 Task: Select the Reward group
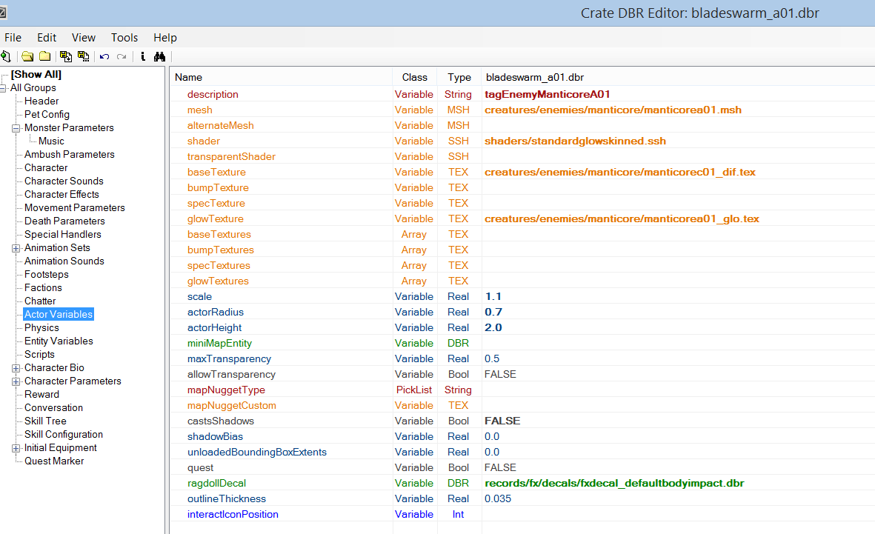[41, 395]
